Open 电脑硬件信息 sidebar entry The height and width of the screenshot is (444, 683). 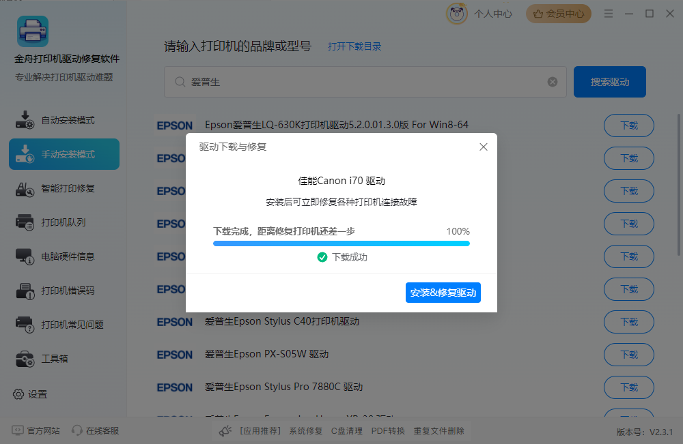pyautogui.click(x=64, y=256)
